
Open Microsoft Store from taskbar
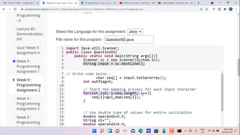coord(156,131)
